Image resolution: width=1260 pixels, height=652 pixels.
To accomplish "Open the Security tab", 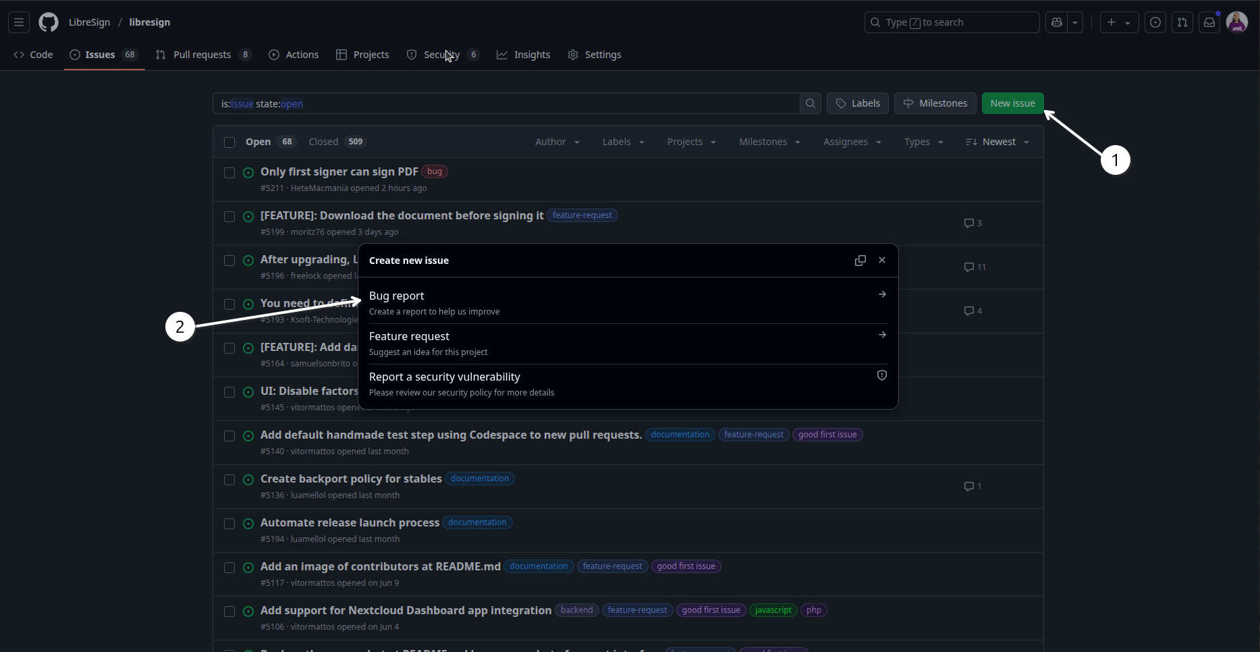I will (x=443, y=55).
